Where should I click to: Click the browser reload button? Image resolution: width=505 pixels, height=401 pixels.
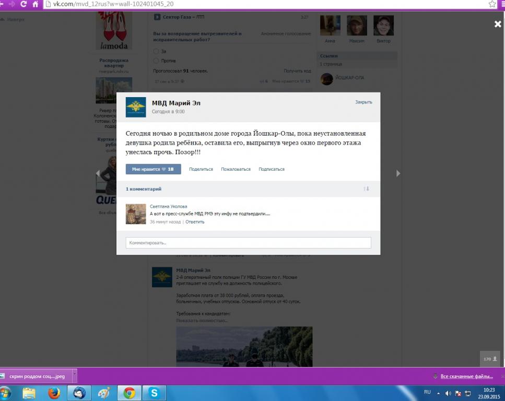coord(24,4)
